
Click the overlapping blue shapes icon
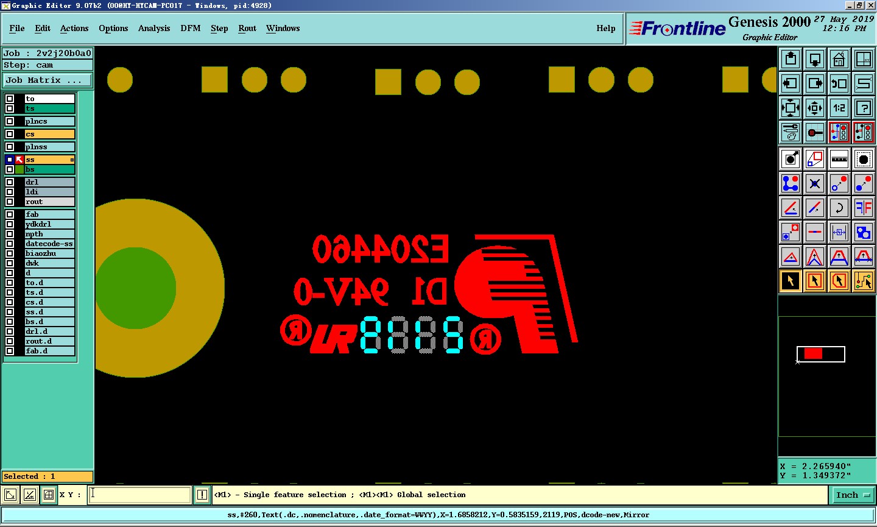pyautogui.click(x=864, y=232)
